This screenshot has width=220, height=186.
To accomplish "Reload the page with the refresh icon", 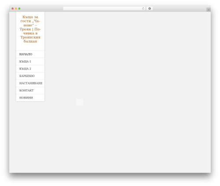I will point(143,8).
